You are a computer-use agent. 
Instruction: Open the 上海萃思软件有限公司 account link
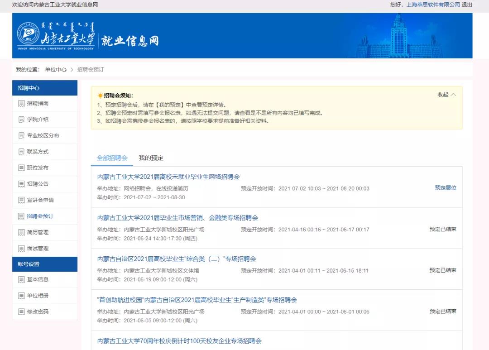(x=433, y=5)
